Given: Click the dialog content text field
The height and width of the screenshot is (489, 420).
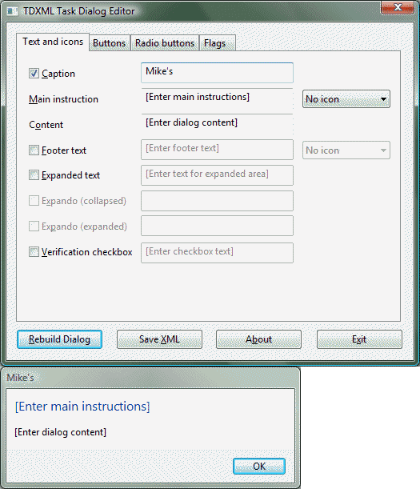Looking at the screenshot, I should coord(217,126).
